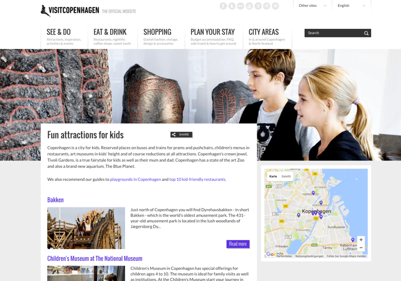Switch the map to Satellit view
401x281 pixels.
pyautogui.click(x=286, y=176)
